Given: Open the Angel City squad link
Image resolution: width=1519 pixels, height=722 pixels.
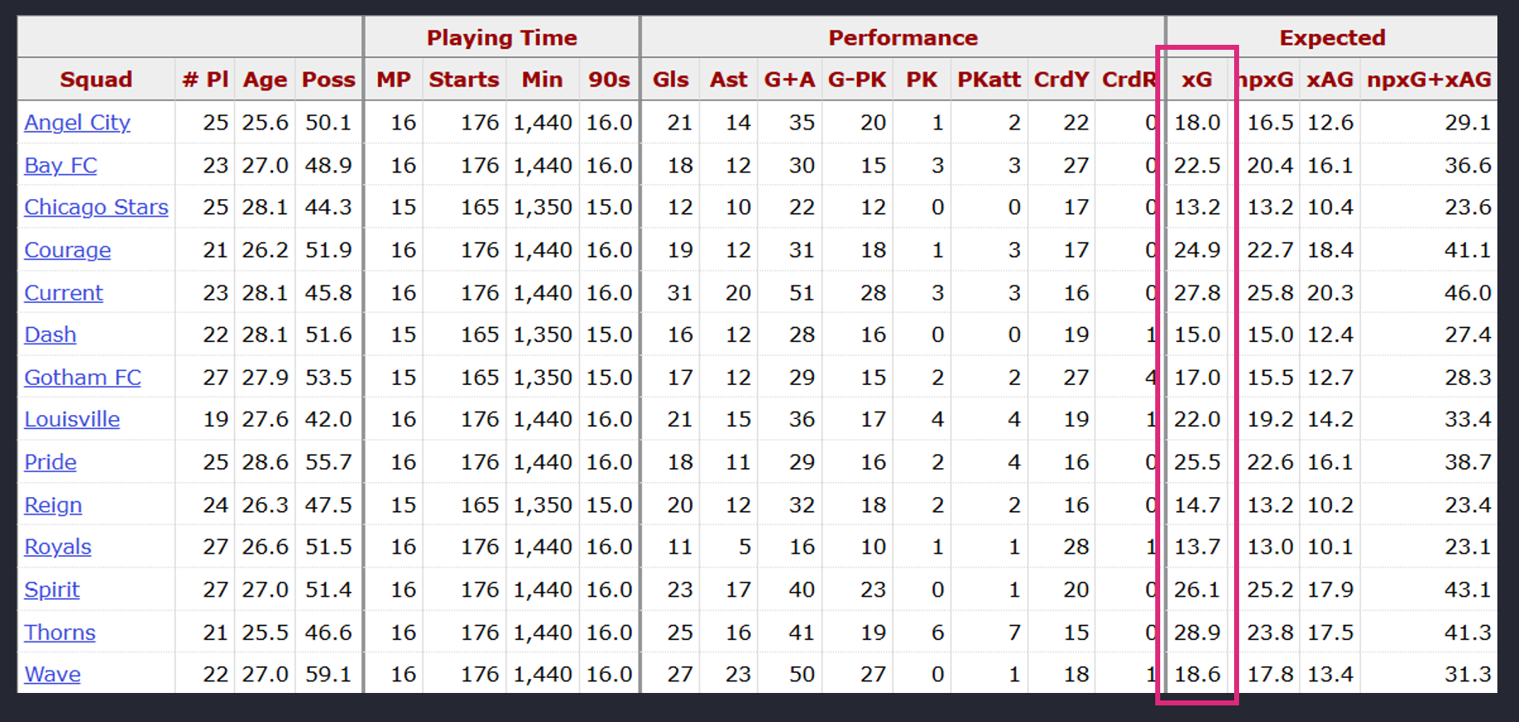Looking at the screenshot, I should [x=77, y=123].
